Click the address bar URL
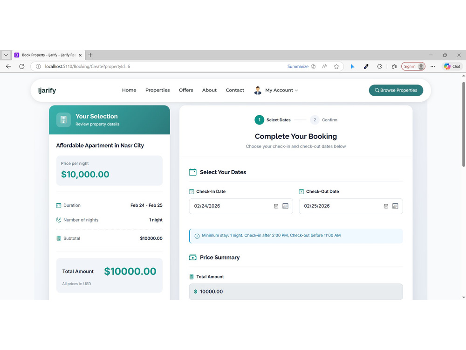Screen dimensions: 466x350 [88, 66]
